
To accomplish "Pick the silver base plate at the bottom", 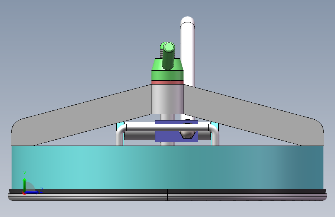I will (x=168, y=197).
